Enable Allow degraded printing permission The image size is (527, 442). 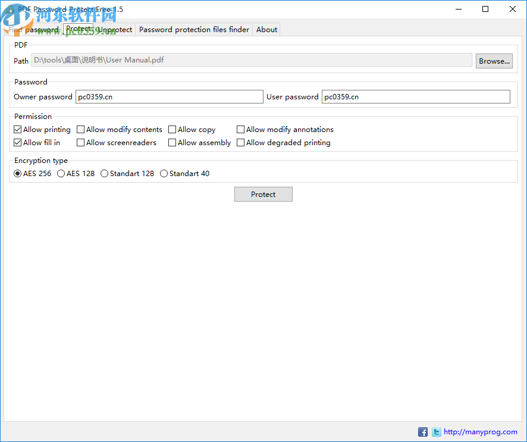(240, 142)
